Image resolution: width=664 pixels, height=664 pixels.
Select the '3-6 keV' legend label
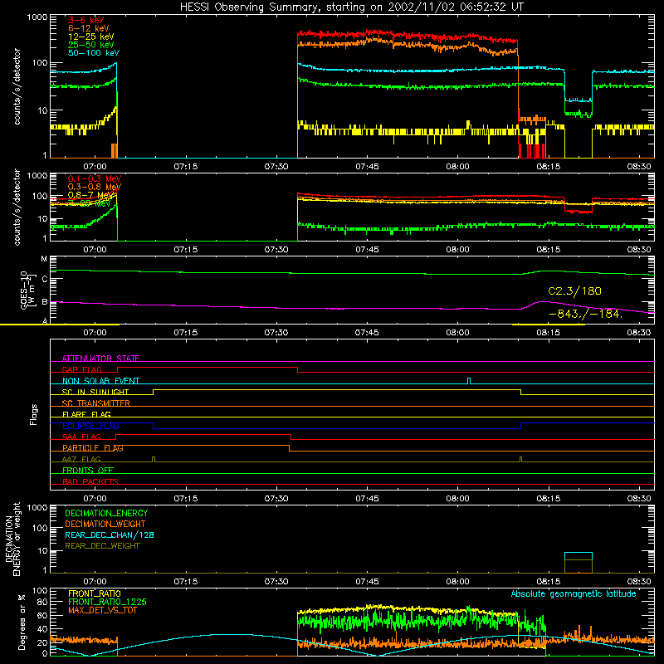(85, 20)
